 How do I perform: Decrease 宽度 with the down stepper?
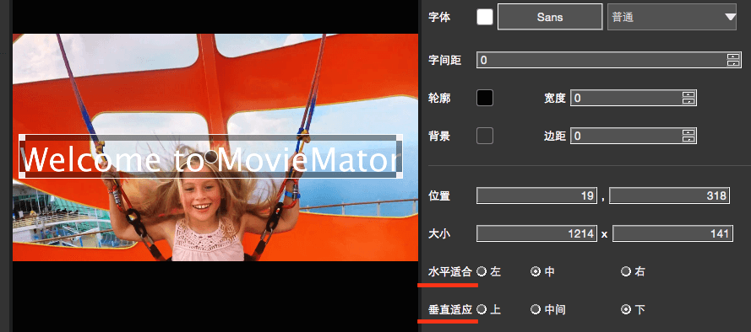[x=688, y=101]
